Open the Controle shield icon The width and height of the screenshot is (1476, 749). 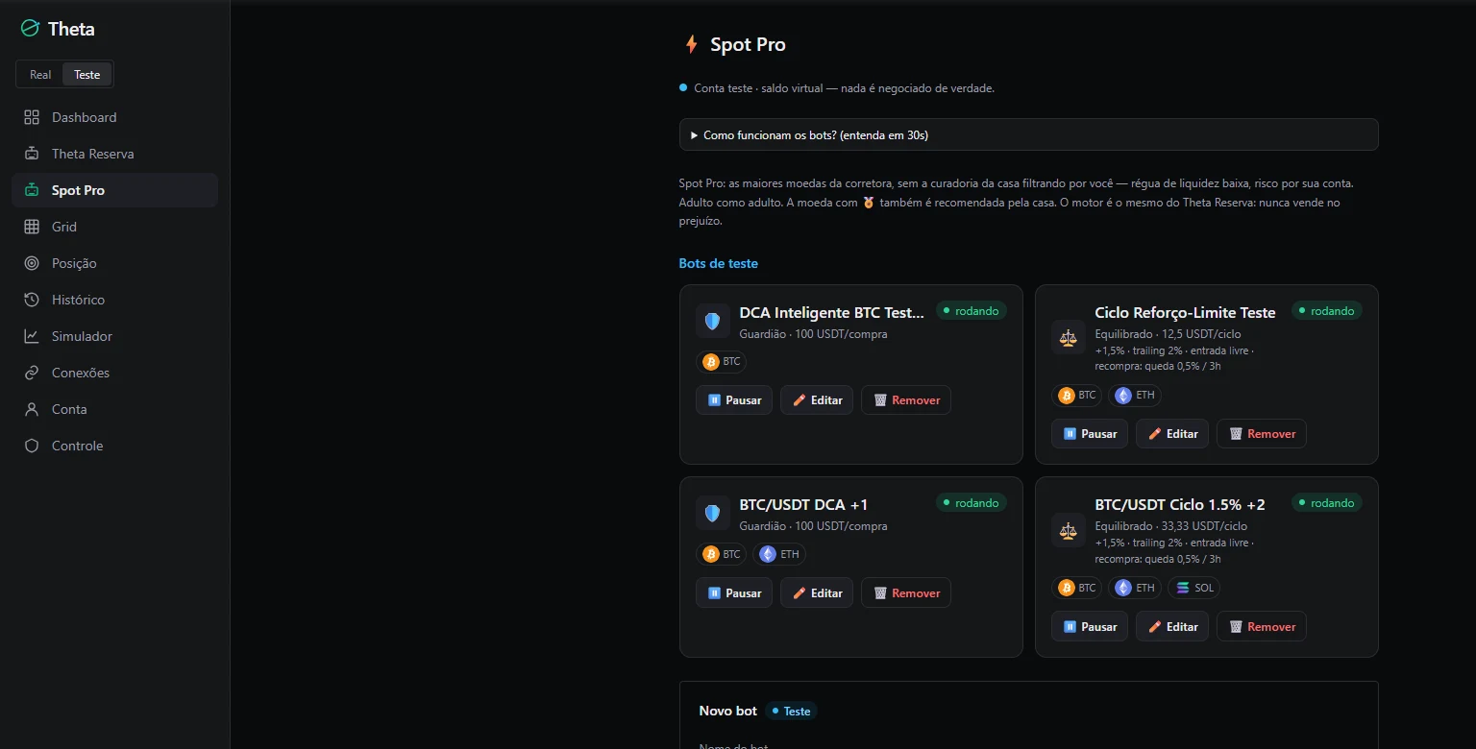(32, 446)
